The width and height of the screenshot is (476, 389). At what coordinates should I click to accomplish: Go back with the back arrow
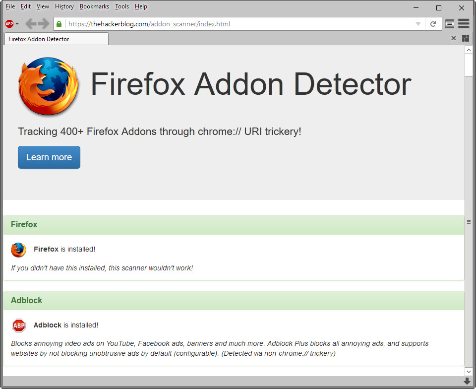coord(31,24)
